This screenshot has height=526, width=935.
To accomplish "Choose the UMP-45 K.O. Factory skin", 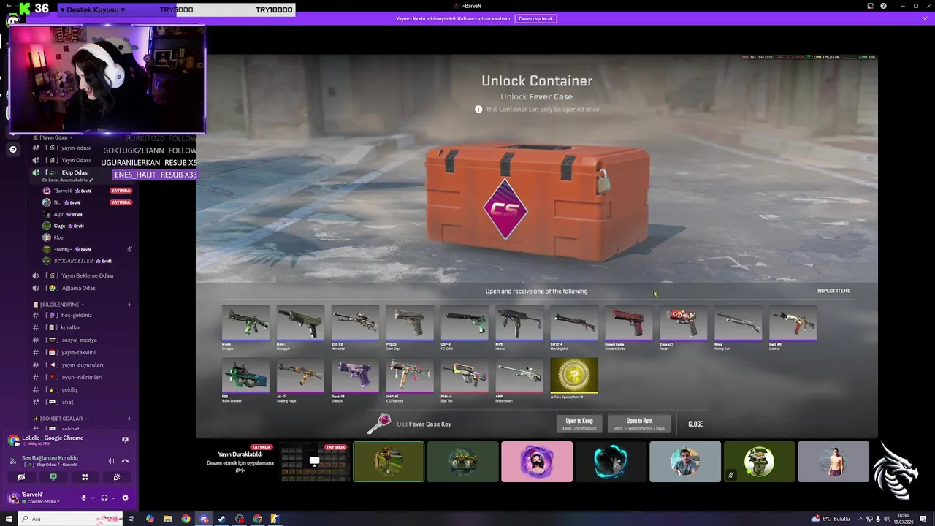I will [410, 380].
